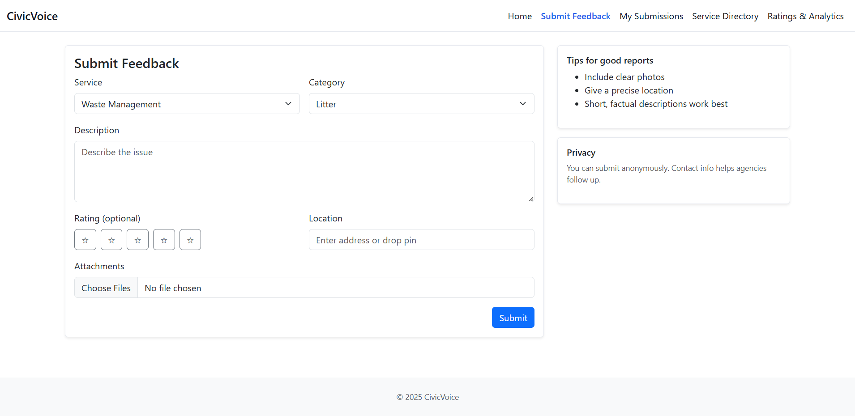The height and width of the screenshot is (416, 855).
Task: Grab the description box resize handle
Action: tap(531, 199)
